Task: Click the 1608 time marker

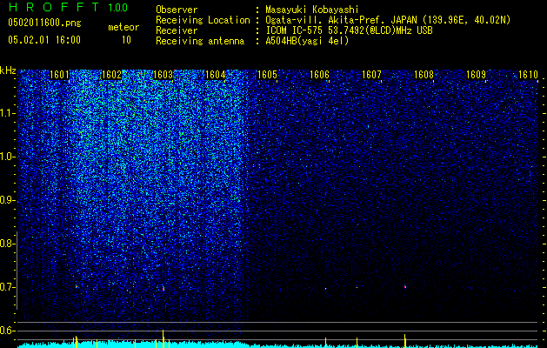Action: click(424, 75)
